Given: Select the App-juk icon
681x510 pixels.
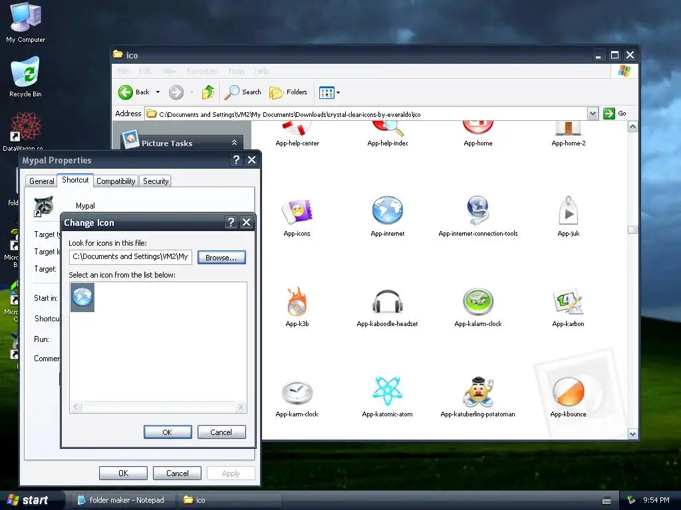Looking at the screenshot, I should click(568, 211).
